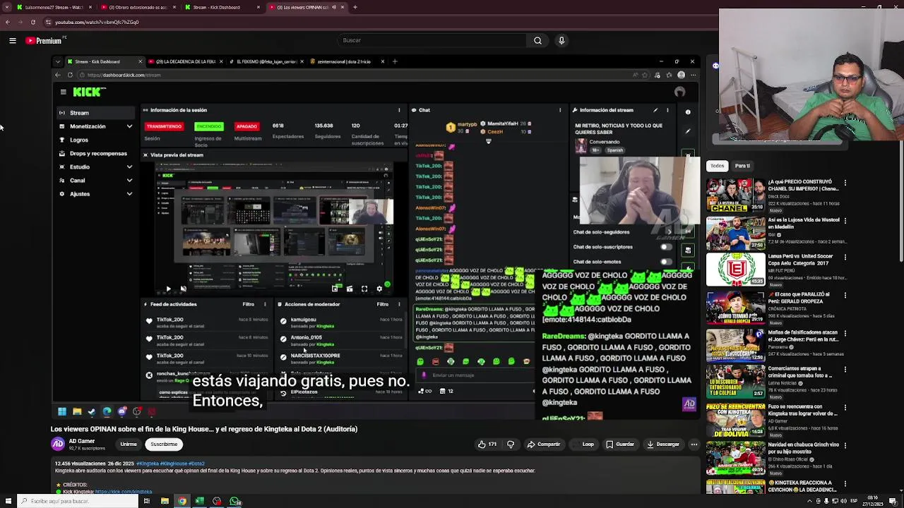Select the Todos filter chip
Screen dimensions: 904x508
tap(717, 166)
